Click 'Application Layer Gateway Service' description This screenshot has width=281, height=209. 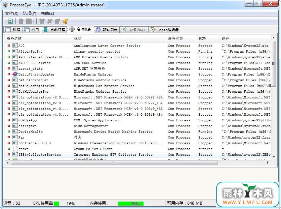point(107,46)
